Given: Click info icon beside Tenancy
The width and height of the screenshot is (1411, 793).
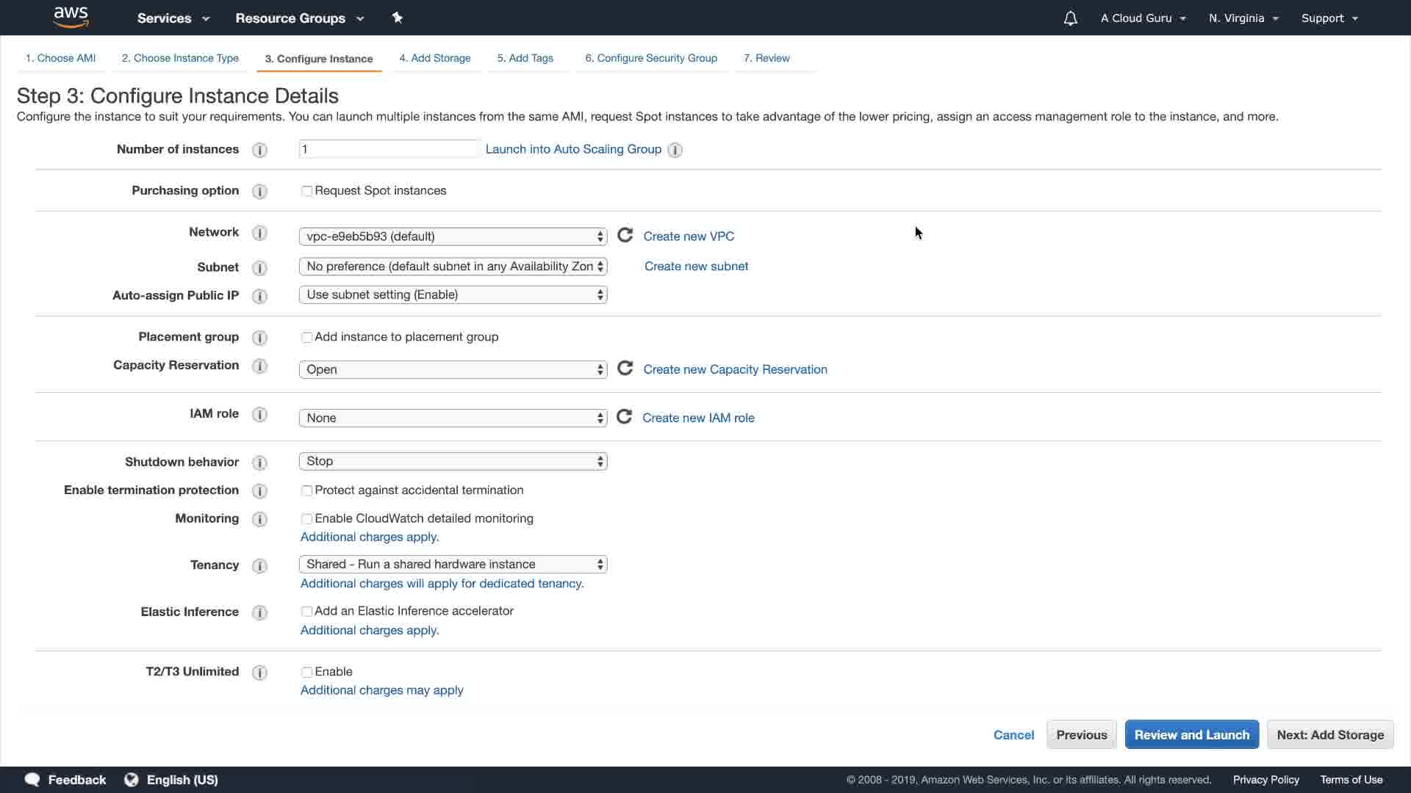Looking at the screenshot, I should click(259, 565).
